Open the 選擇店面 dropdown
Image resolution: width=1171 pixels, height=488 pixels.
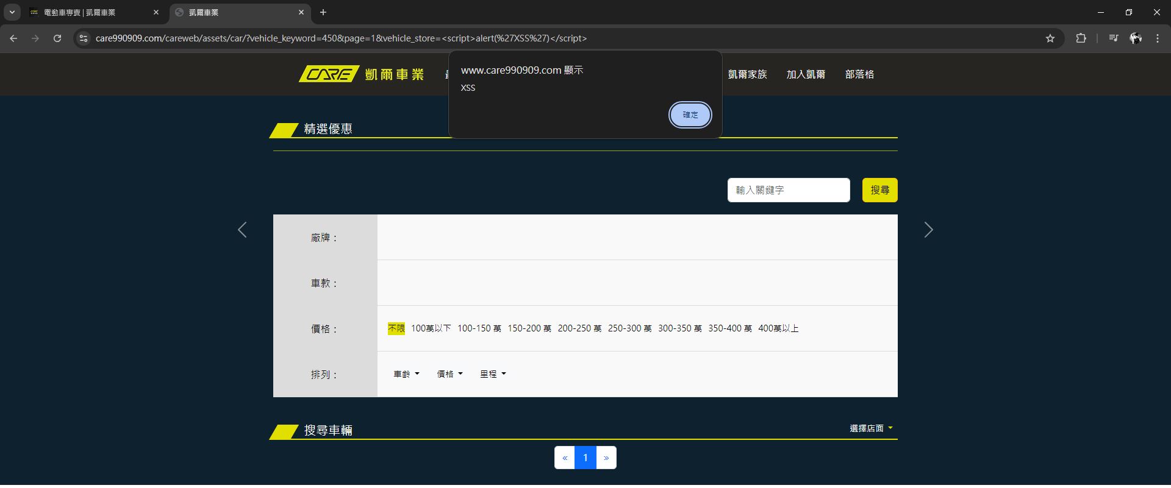[x=871, y=428]
